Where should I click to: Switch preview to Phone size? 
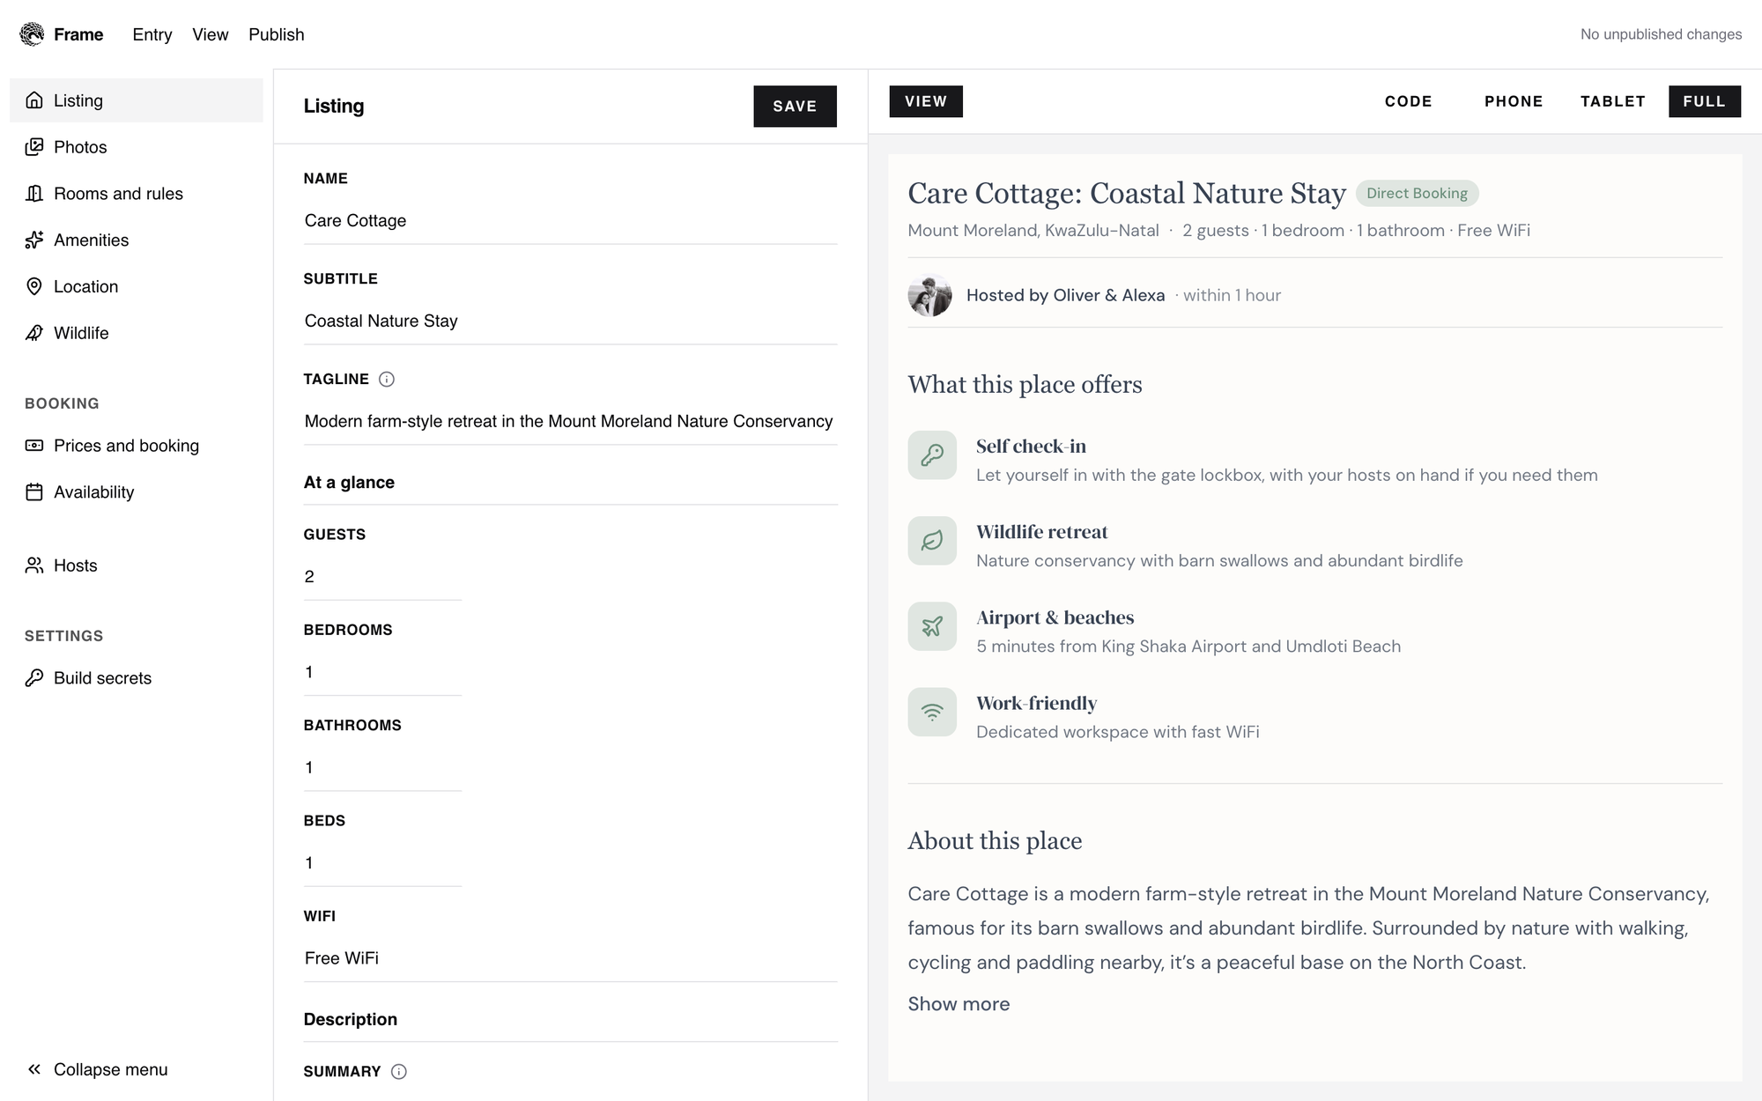(x=1514, y=101)
